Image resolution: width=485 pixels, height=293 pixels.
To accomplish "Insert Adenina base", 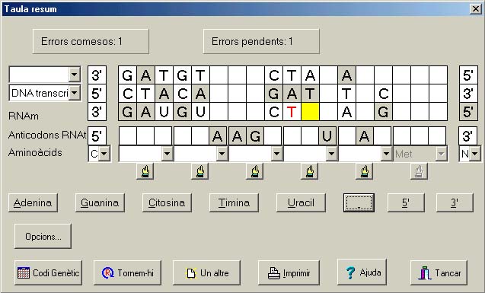I will [33, 202].
